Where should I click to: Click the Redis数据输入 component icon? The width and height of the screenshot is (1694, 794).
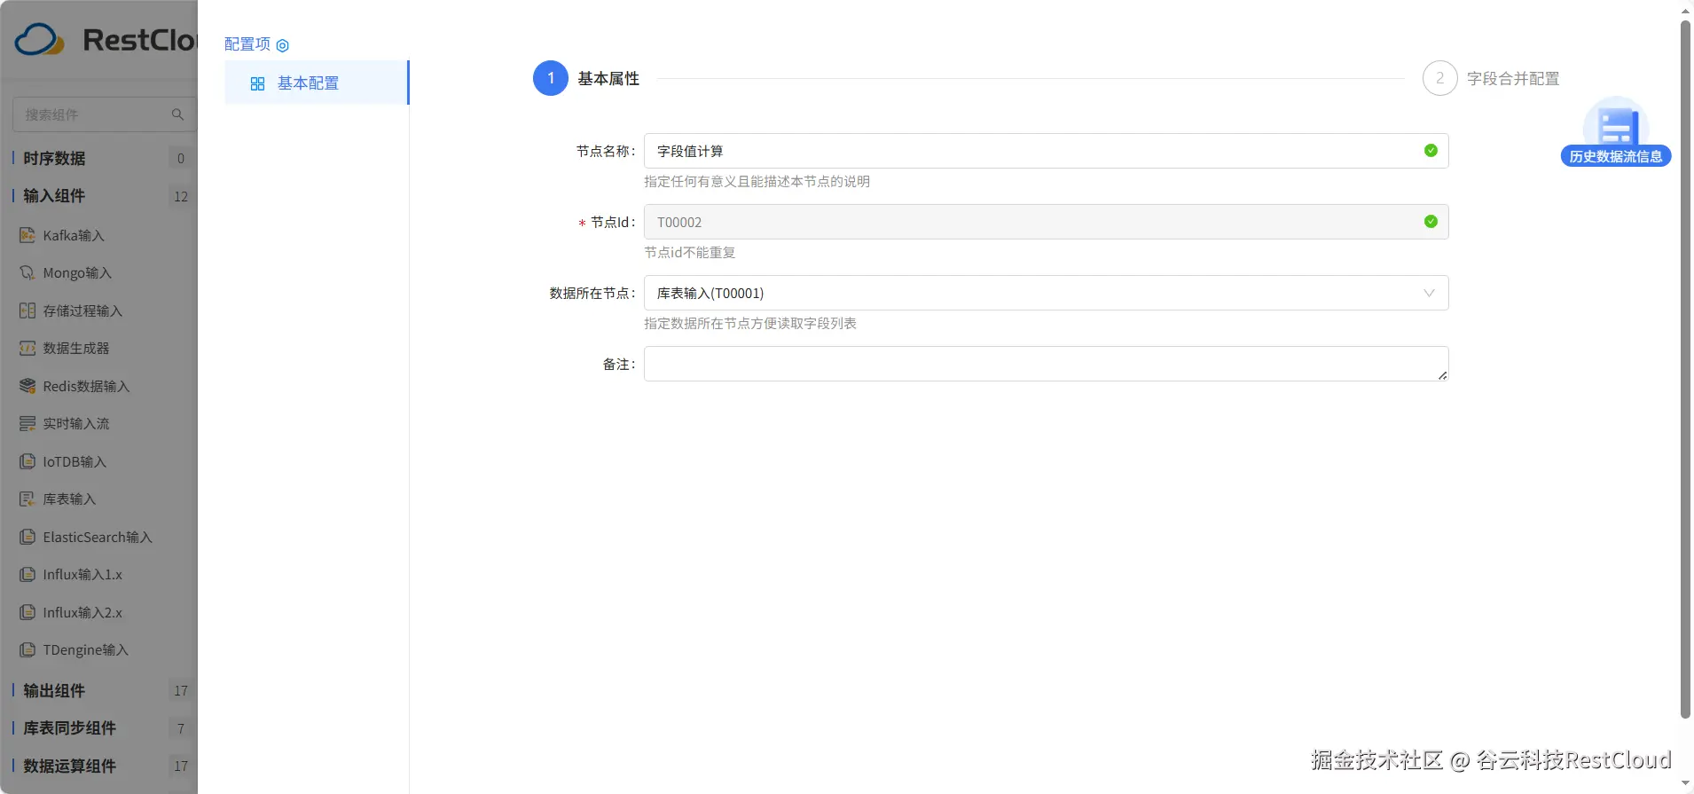click(x=27, y=386)
